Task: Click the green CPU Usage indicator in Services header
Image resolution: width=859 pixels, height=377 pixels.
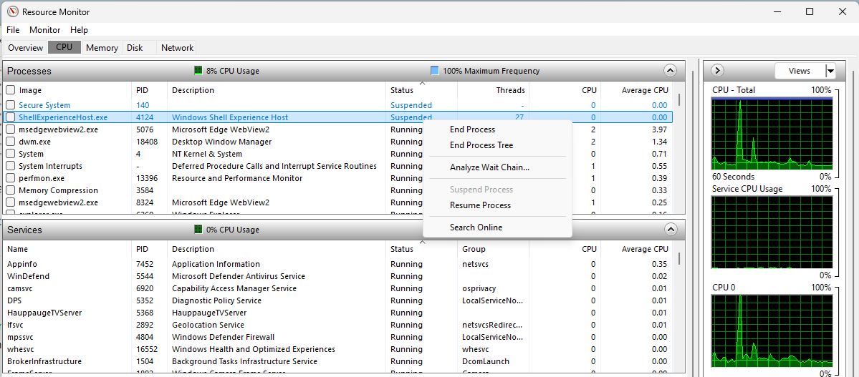Action: pyautogui.click(x=198, y=230)
